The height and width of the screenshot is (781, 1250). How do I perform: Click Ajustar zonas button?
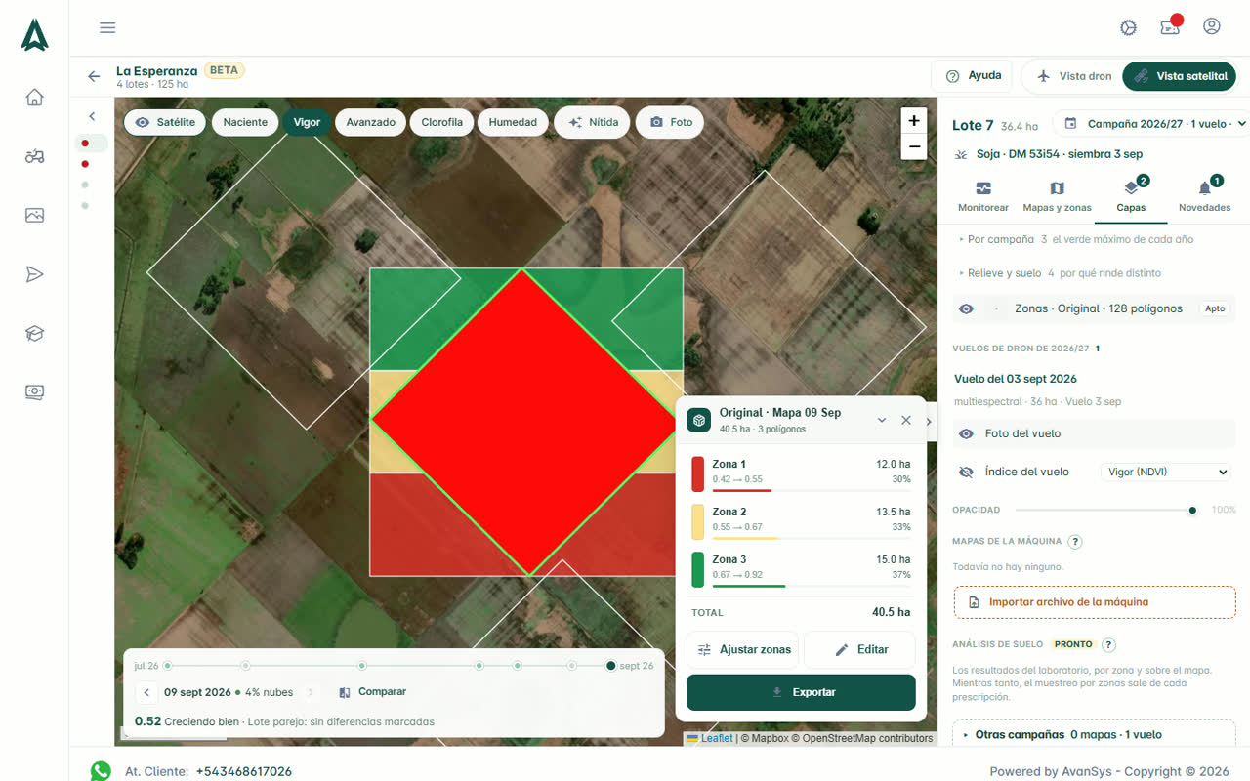(742, 649)
